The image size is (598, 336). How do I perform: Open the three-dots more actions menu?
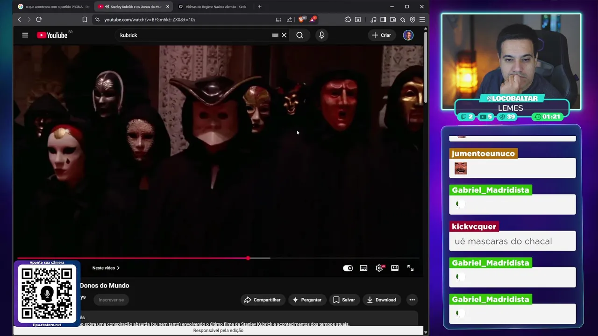[412, 300]
